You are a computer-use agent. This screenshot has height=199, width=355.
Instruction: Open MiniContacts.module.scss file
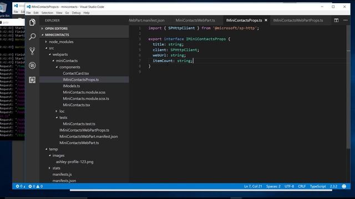[x=84, y=92]
